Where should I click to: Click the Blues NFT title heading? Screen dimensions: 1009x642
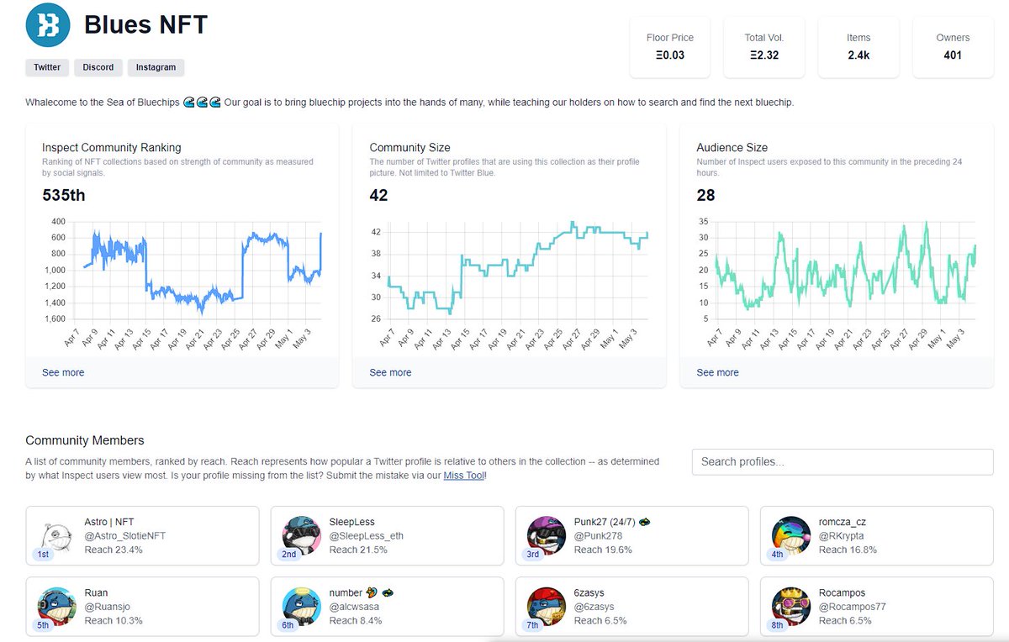pyautogui.click(x=145, y=24)
